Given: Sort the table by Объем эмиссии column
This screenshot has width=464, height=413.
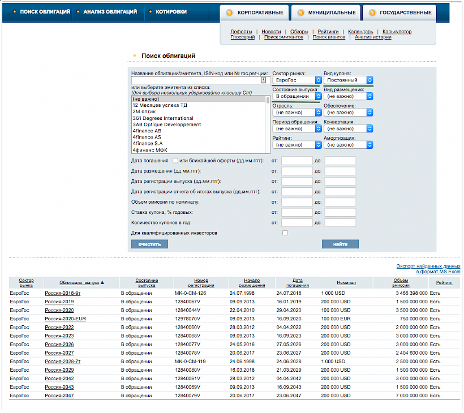Looking at the screenshot, I should [401, 283].
